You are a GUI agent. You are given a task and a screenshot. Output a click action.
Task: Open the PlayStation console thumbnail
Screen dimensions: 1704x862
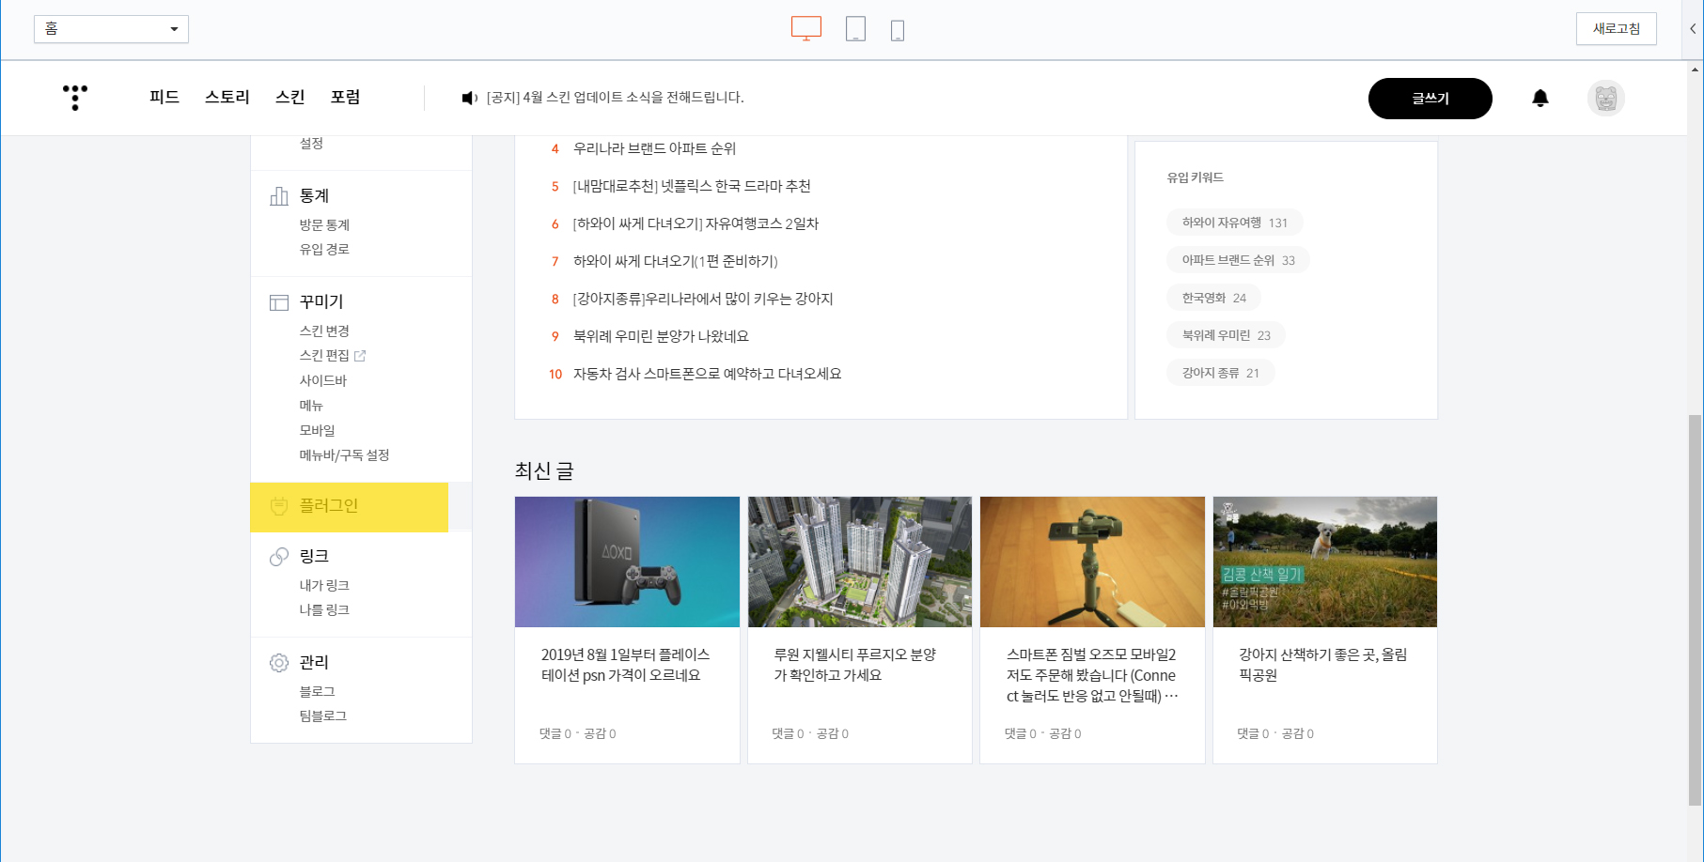627,562
